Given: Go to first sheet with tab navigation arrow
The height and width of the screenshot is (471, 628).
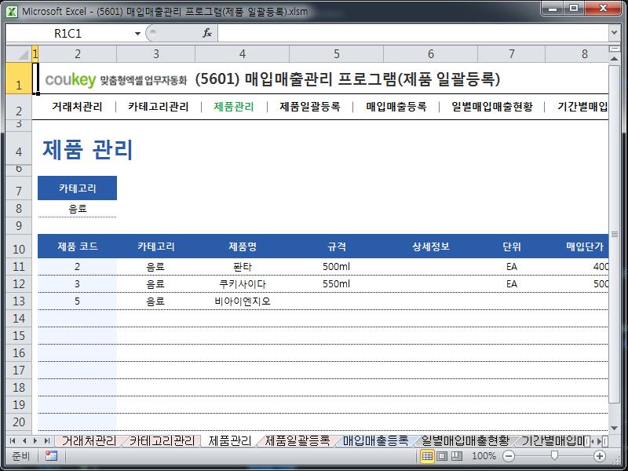Looking at the screenshot, I should tap(13, 441).
